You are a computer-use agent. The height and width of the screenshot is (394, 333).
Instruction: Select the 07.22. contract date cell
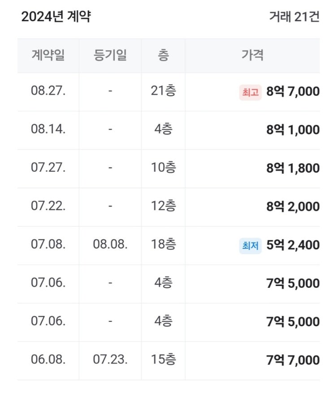tap(48, 207)
